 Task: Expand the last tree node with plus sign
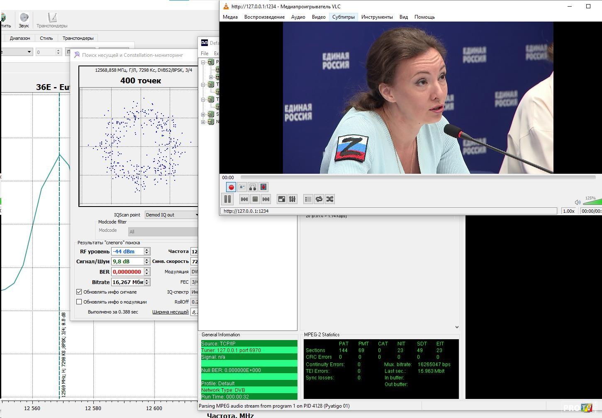(x=203, y=122)
